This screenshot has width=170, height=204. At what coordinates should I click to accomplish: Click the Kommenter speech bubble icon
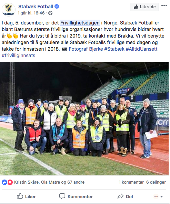click(x=62, y=196)
